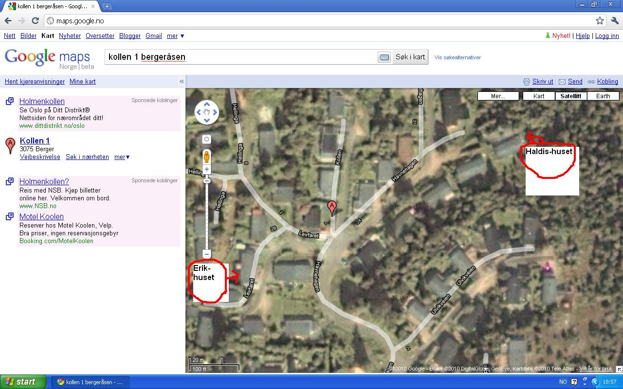Click the Skriv ut print link
This screenshot has width=623, height=389.
click(x=543, y=81)
